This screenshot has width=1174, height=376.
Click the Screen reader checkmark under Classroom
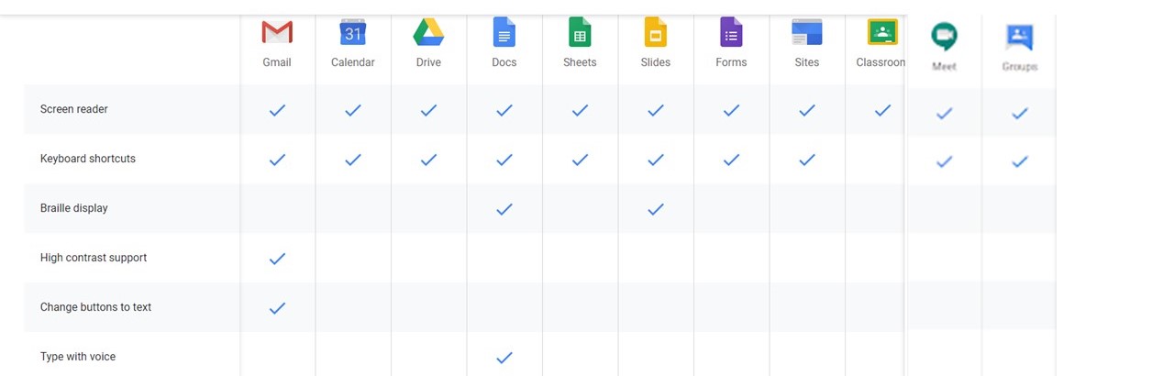[882, 110]
